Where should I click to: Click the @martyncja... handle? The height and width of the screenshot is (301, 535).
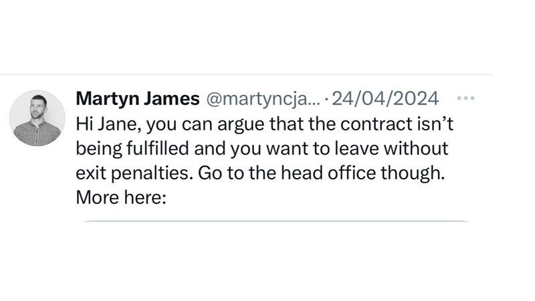[x=261, y=100]
